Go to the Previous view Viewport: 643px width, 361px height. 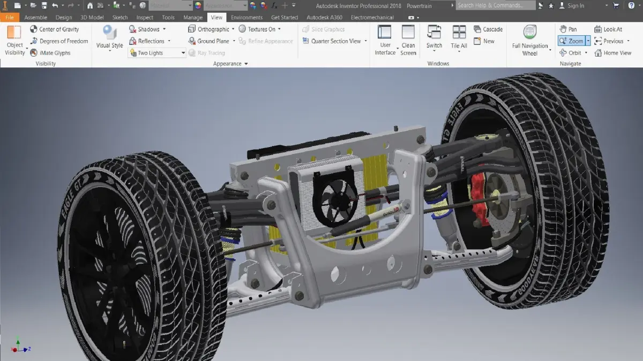click(609, 41)
